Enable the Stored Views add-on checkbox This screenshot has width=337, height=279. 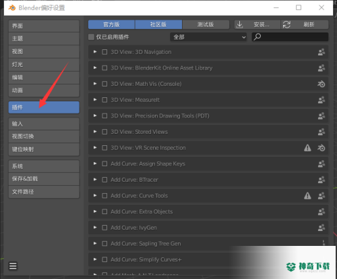pos(104,132)
